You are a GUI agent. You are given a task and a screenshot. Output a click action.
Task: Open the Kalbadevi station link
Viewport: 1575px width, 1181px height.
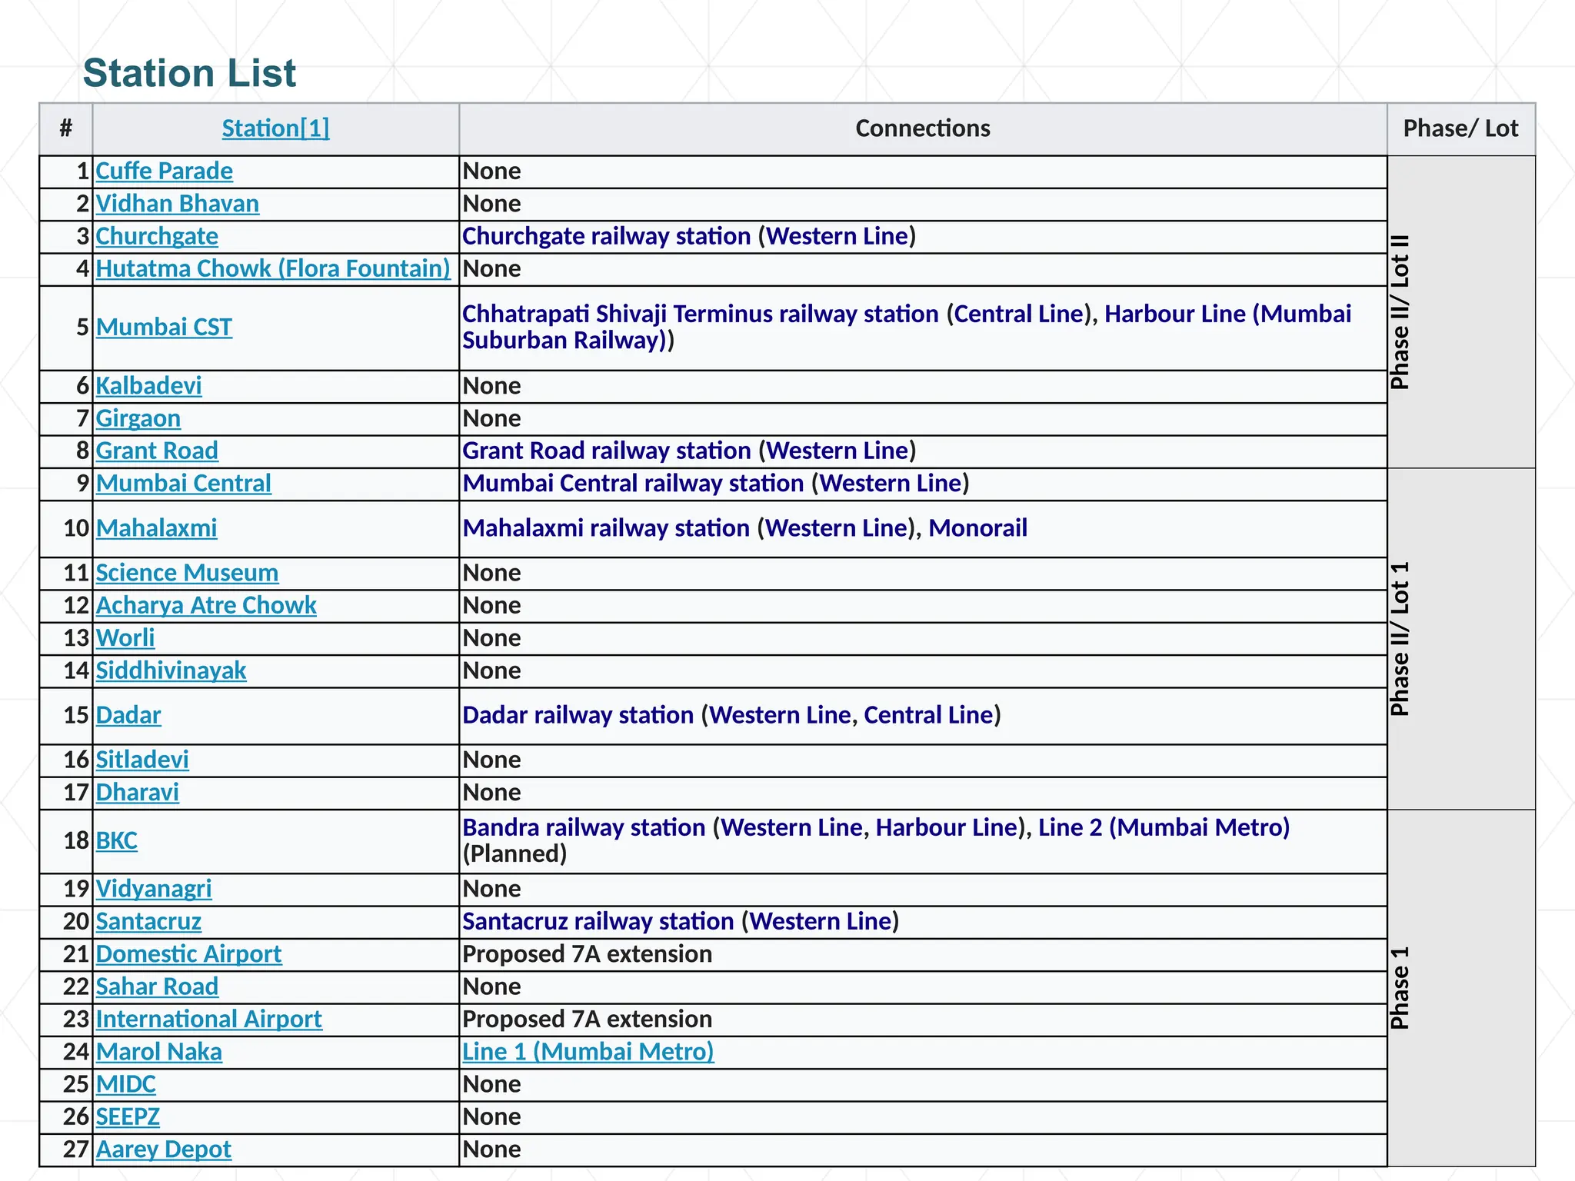pos(148,385)
